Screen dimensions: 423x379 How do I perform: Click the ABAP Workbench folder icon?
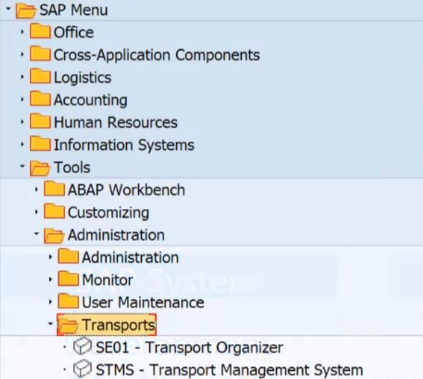[x=54, y=189]
